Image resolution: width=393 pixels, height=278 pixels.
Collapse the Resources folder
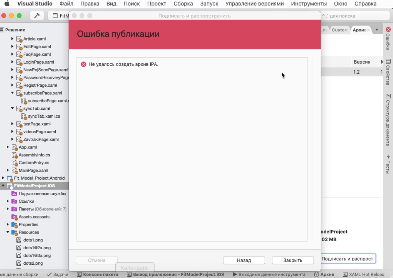(x=8, y=232)
